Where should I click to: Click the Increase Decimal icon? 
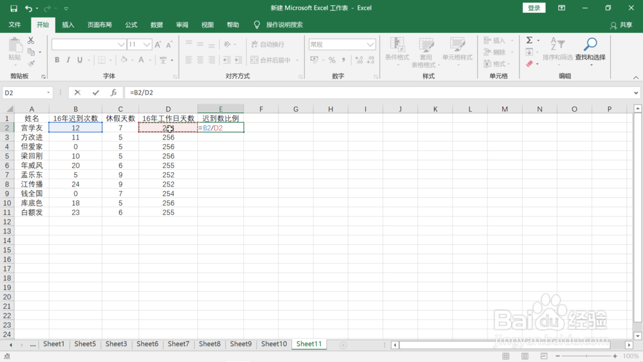pos(359,60)
